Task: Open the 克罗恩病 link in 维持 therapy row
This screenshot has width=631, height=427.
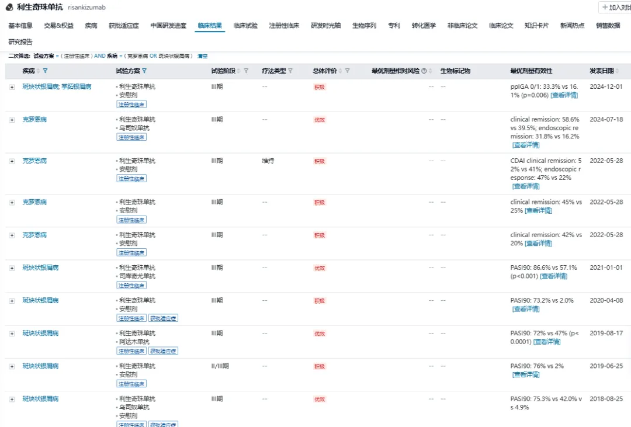Action: pos(34,161)
